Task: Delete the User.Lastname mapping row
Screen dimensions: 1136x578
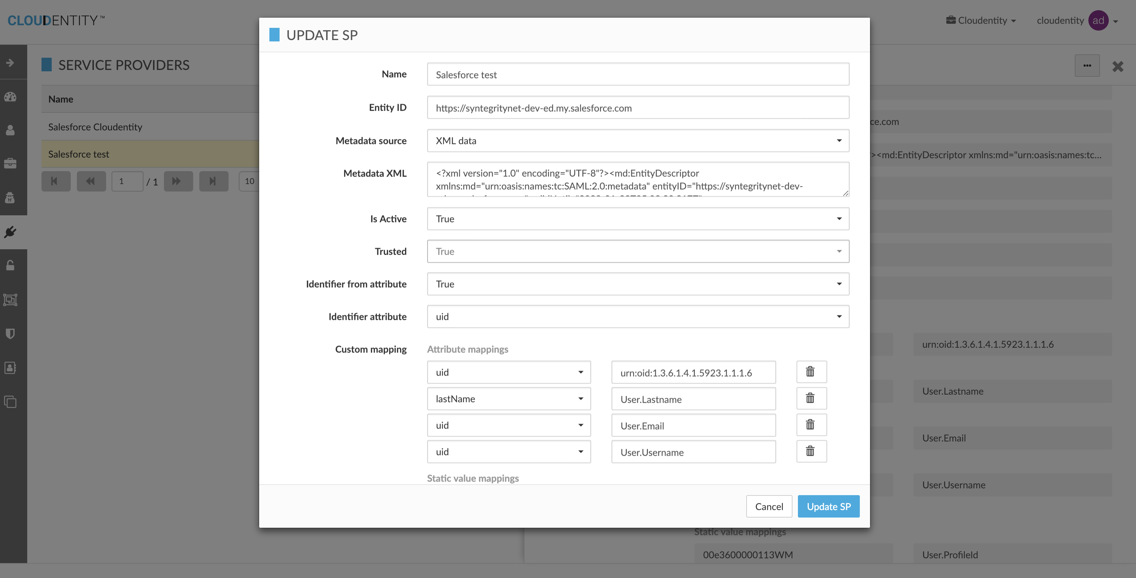Action: point(812,398)
